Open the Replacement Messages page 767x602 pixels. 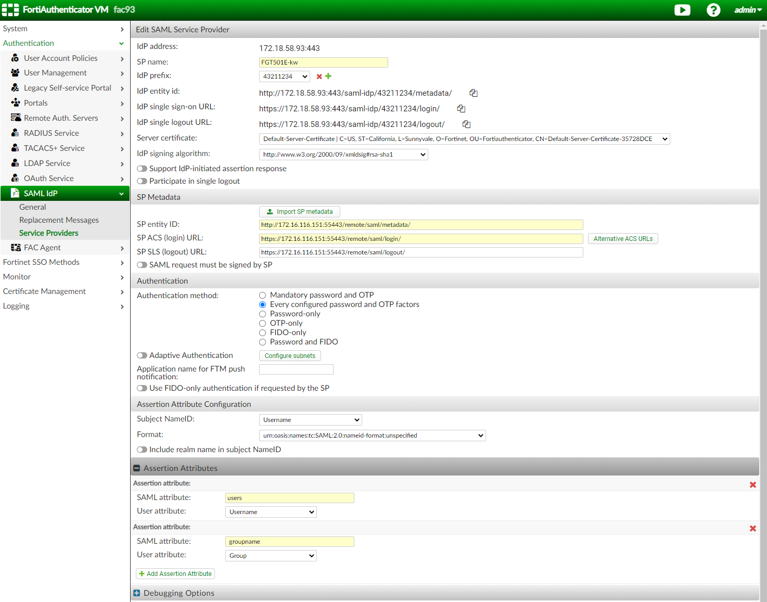(59, 220)
